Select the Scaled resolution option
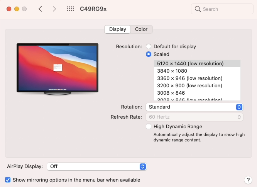Viewport: 257px width, 187px height. [149, 54]
